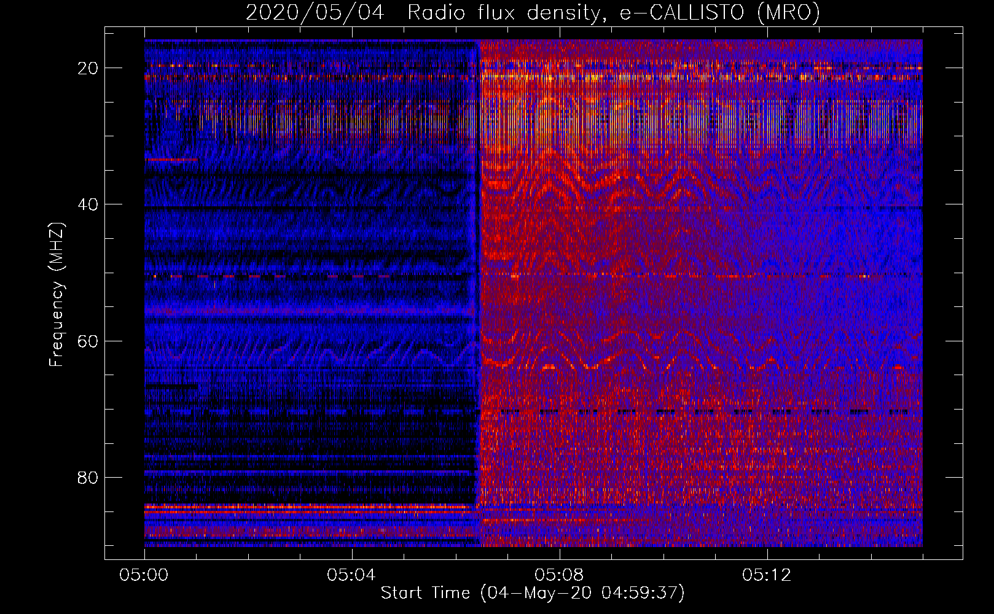Screen dimensions: 994x614
Task: Click the time tick label '05:08'
Action: (559, 575)
